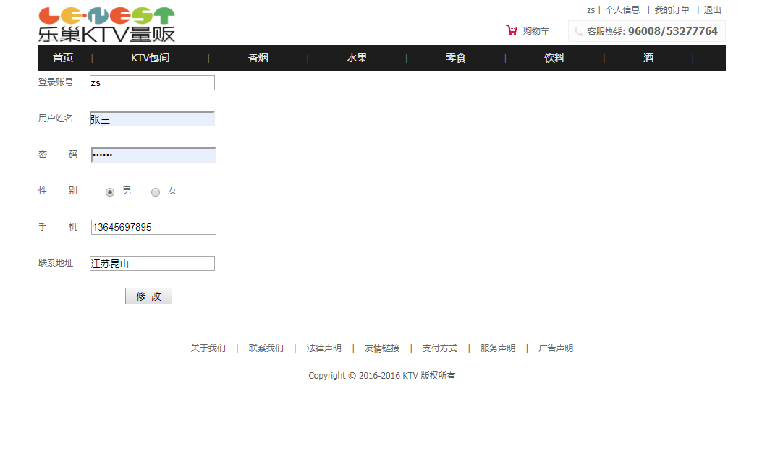Open the 首页 navigation tab

[63, 58]
